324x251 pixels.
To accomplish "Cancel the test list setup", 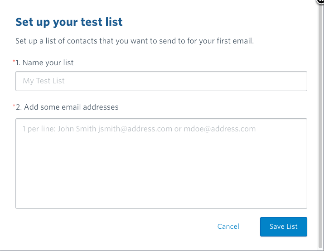I will click(228, 227).
